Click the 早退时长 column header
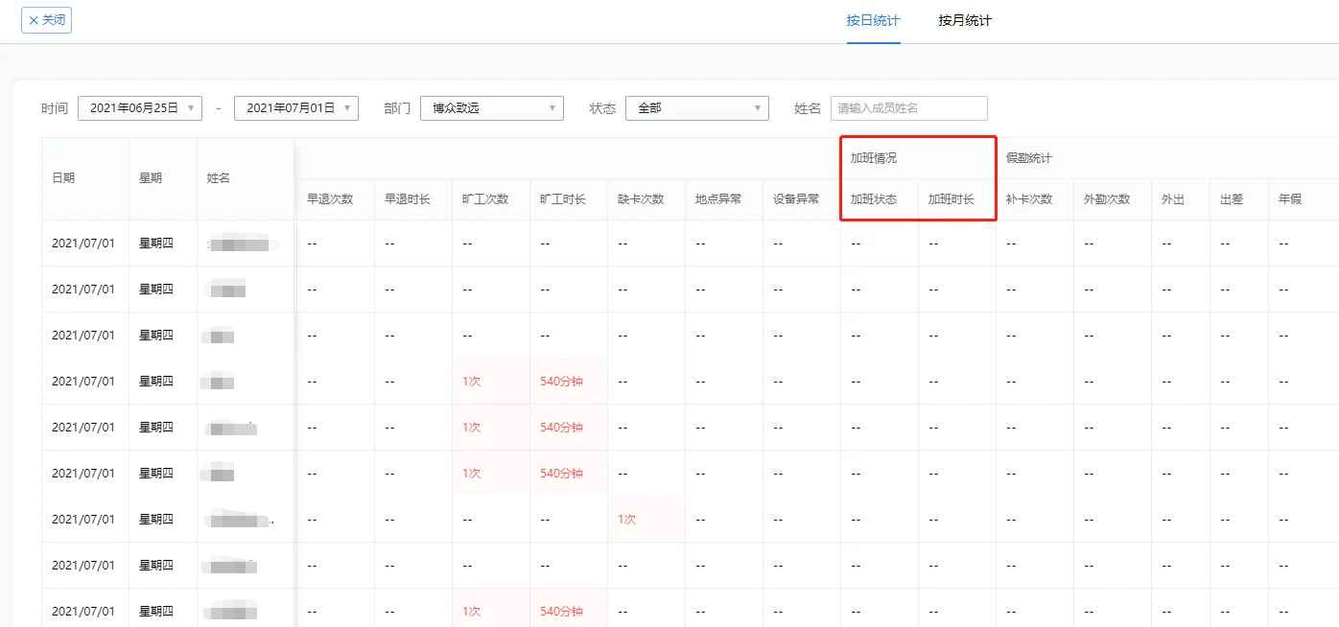1339x627 pixels. click(x=408, y=199)
